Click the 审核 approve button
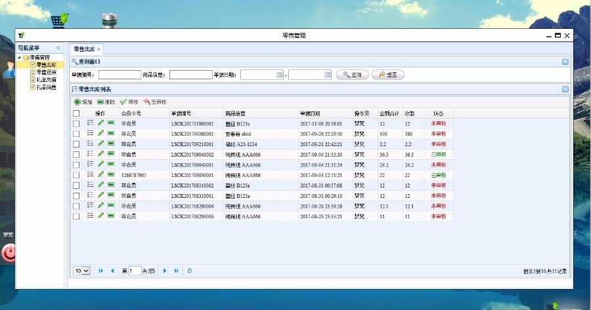Viewport: 591px width, 310px height. [x=129, y=102]
